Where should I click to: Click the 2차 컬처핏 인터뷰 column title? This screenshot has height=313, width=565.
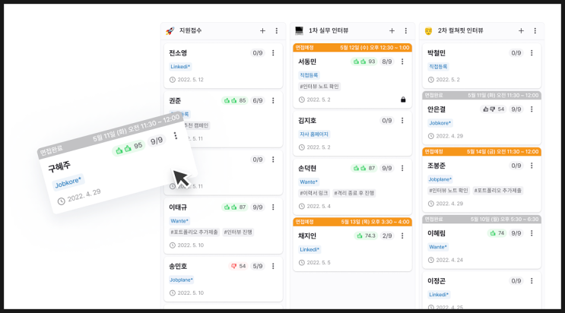(x=461, y=31)
